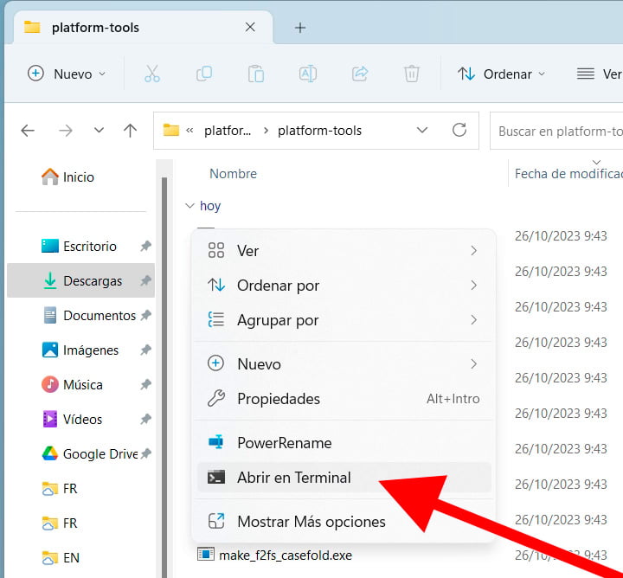This screenshot has height=578, width=623.
Task: Refresh the folder view
Action: pyautogui.click(x=459, y=130)
